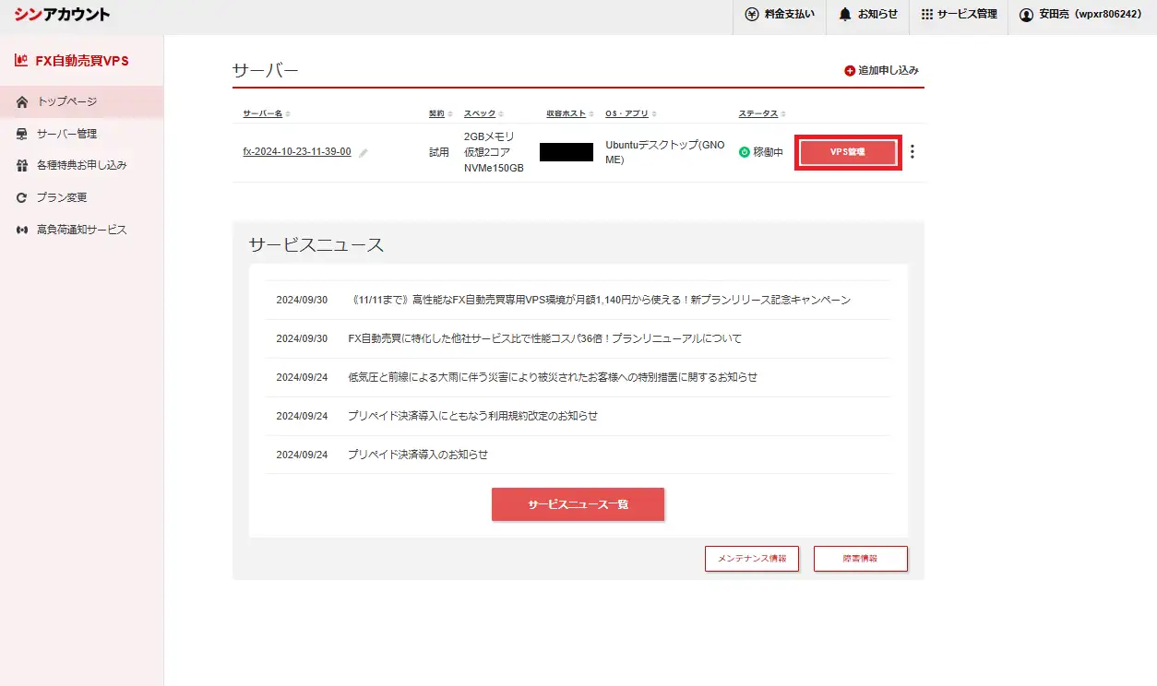This screenshot has height=686, width=1157.
Task: Sort servers by スペック column header
Action: coord(483,113)
